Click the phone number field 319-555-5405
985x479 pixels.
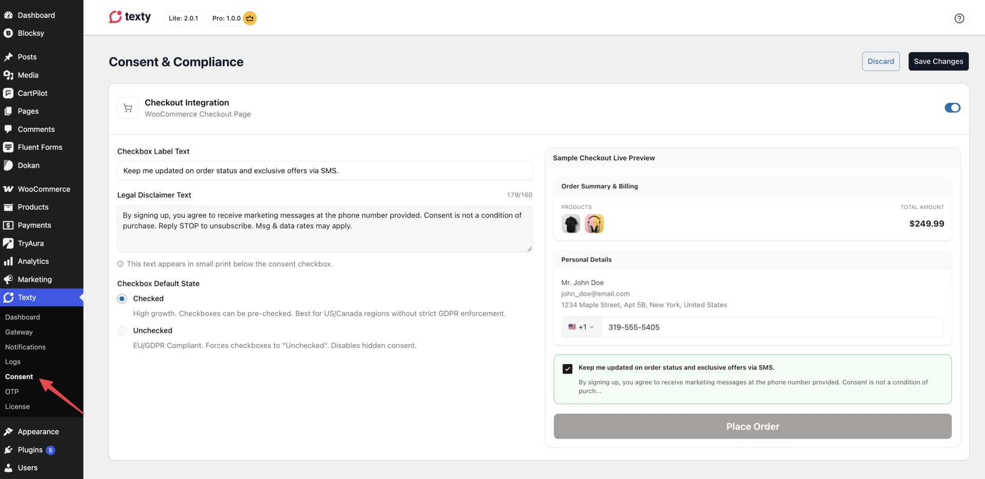click(x=772, y=327)
